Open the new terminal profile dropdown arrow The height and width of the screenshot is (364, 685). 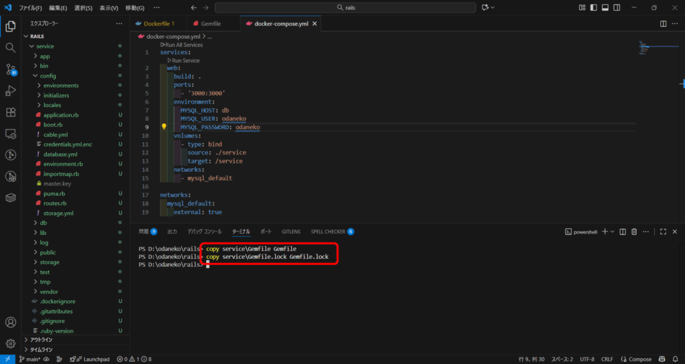coord(612,232)
